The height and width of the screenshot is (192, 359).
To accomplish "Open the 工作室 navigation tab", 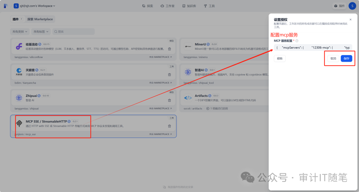I will pyautogui.click(x=168, y=6).
